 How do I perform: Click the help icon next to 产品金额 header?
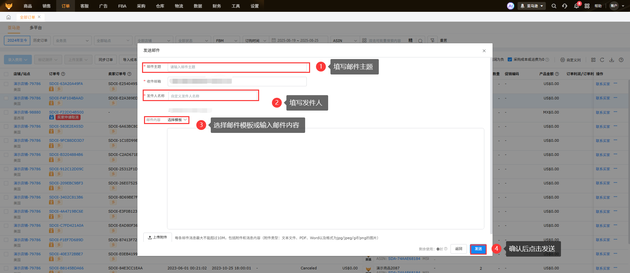[557, 74]
